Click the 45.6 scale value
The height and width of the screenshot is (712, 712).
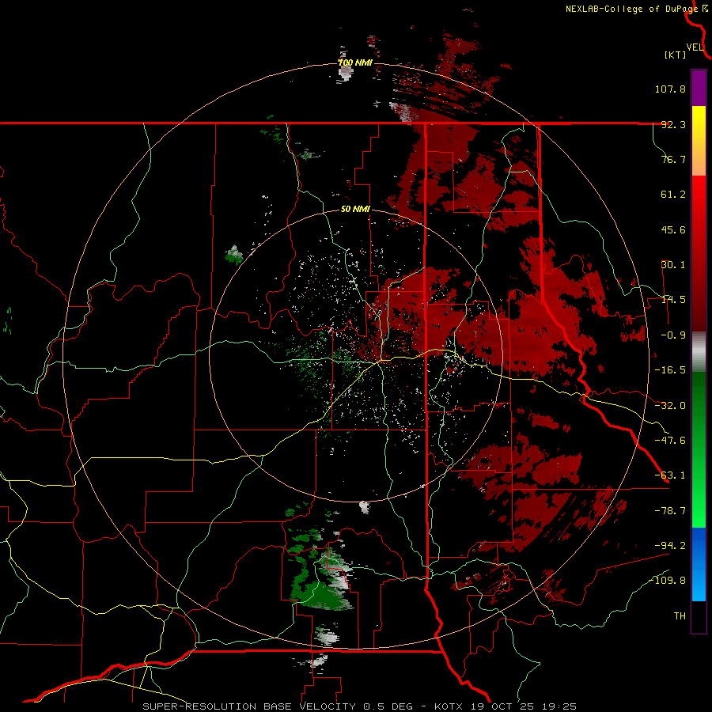pos(673,229)
